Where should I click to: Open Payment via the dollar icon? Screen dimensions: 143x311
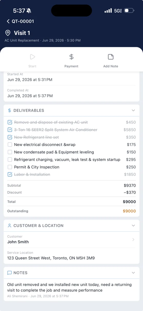[x=71, y=57]
